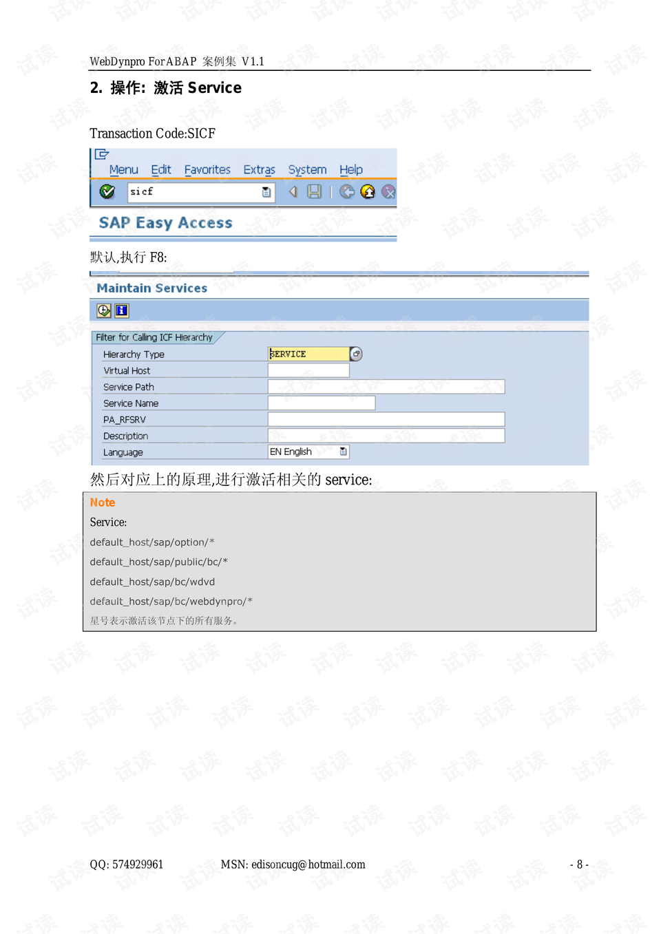Click the text default_host/sap/bc/wdvd
The width and height of the screenshot is (661, 934).
click(152, 582)
